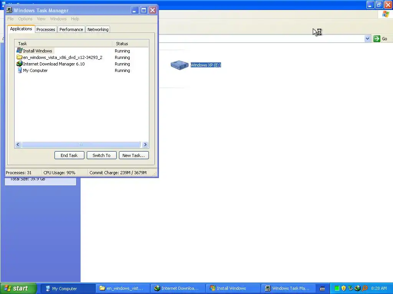Click the right arrow of task list scrollbar
The width and height of the screenshot is (393, 294).
[x=145, y=144]
